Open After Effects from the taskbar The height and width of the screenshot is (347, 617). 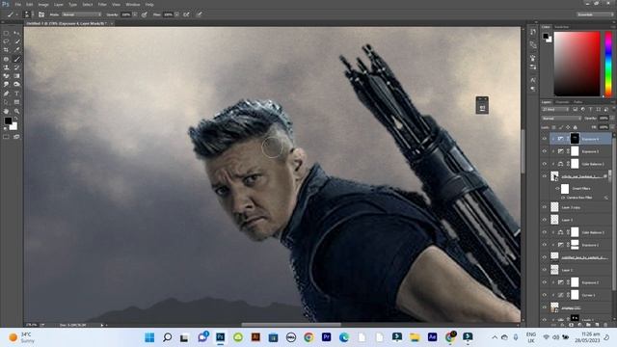432,337
